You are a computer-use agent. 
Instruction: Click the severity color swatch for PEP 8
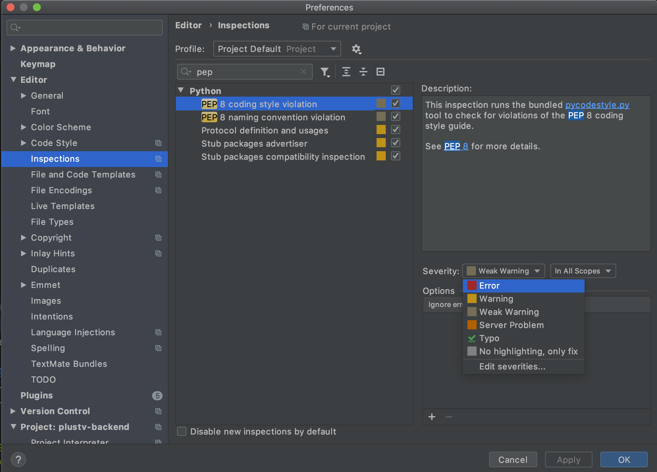click(381, 103)
